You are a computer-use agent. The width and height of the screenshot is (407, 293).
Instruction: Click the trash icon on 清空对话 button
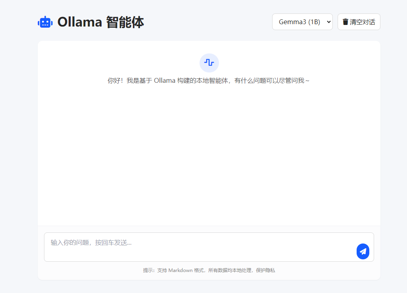click(346, 22)
